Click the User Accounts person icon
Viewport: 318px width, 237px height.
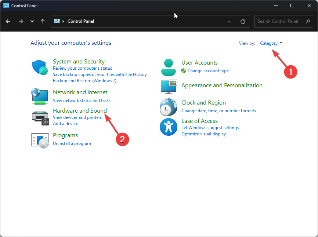click(x=169, y=67)
